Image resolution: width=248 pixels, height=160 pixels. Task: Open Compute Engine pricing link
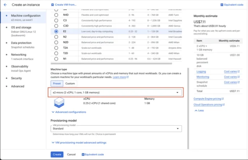pyautogui.click(x=207, y=99)
